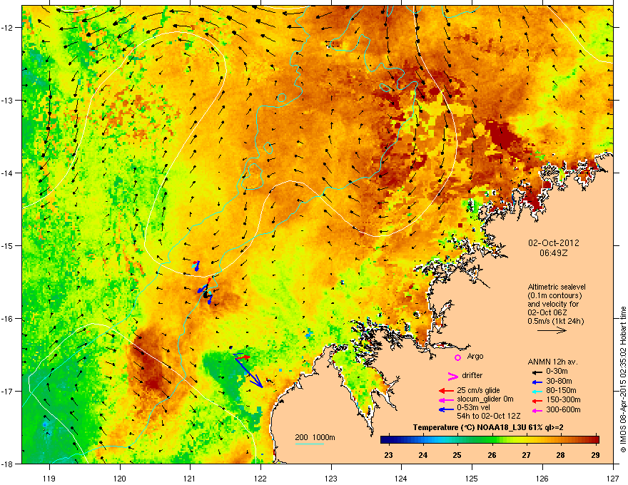
Task: Click the red arrow beside '25 cm/s glide'
Action: coord(446,391)
